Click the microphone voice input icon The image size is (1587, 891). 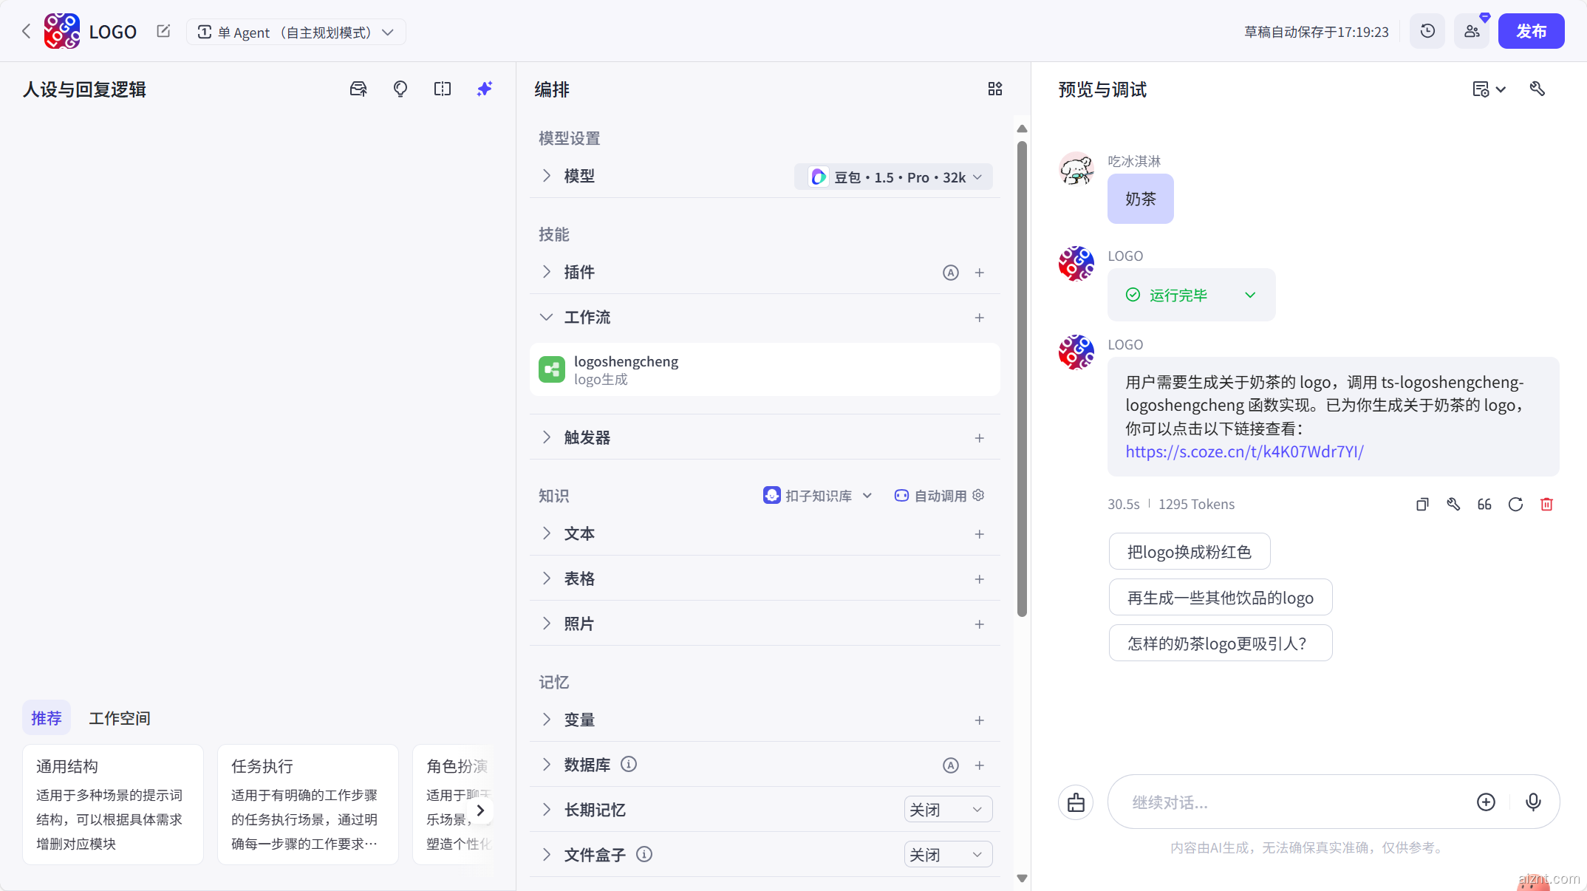coord(1533,802)
